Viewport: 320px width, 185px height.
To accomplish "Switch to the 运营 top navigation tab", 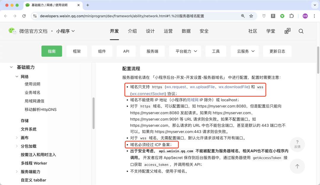I will 168,31.
